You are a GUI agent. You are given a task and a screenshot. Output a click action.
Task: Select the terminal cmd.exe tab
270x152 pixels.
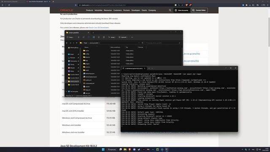[x=134, y=68]
